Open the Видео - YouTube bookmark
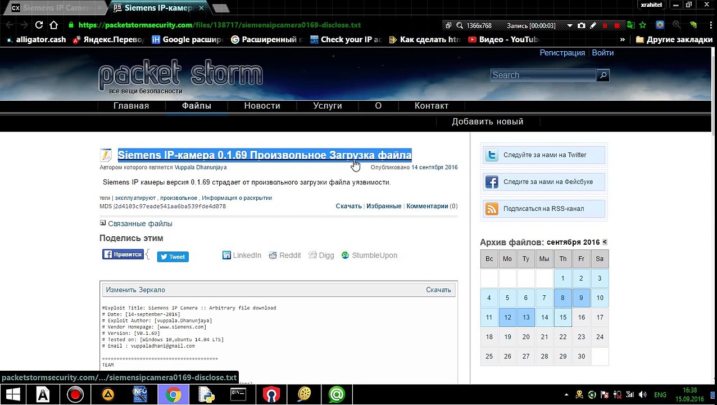The height and width of the screenshot is (405, 717). click(503, 39)
